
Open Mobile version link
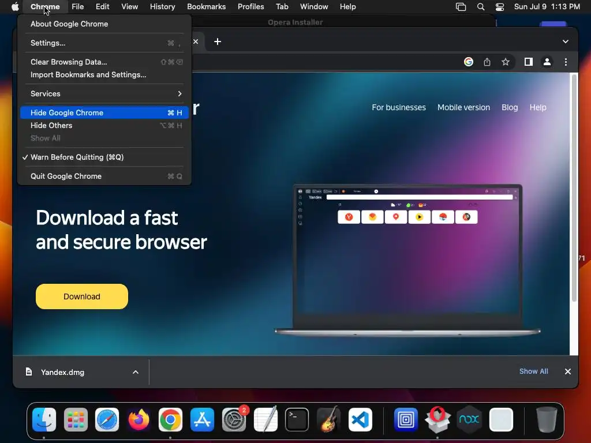(x=463, y=107)
